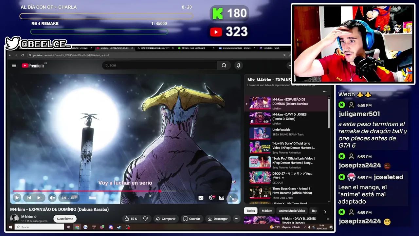Select the Todos filter chip
The height and width of the screenshot is (236, 419).
[251, 211]
